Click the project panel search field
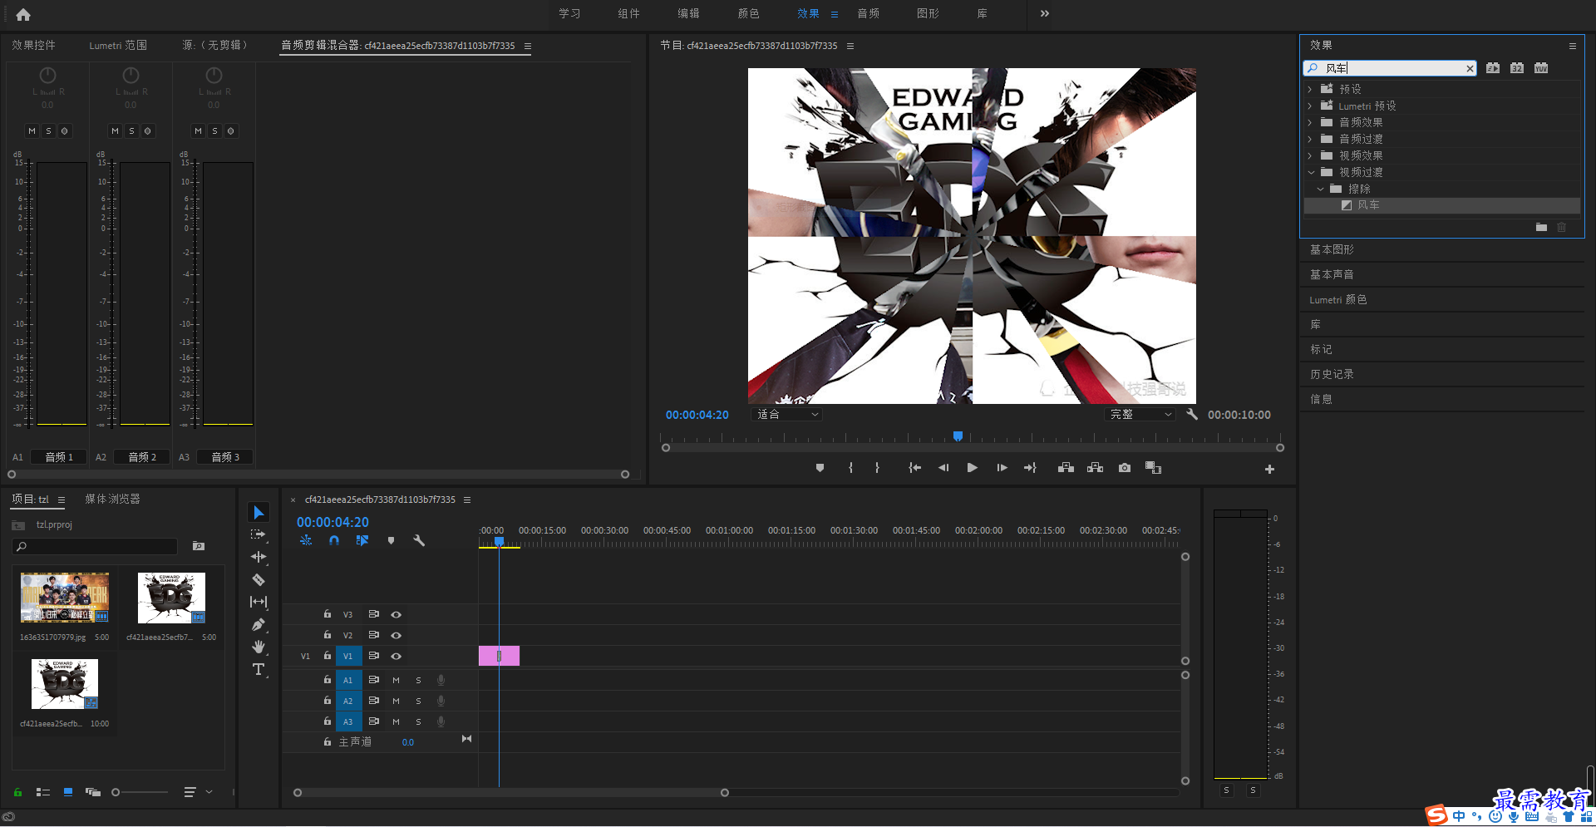 click(96, 546)
